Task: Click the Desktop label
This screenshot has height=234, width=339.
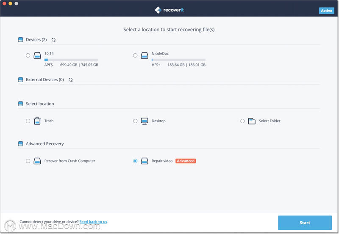Action: [x=158, y=121]
